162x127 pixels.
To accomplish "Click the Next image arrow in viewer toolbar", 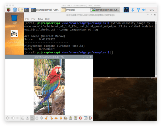I will (x=13, y=118).
